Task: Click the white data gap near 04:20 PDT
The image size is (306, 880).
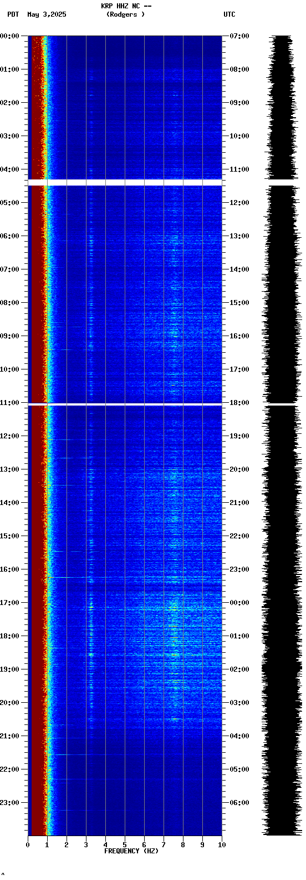Action: [x=125, y=183]
